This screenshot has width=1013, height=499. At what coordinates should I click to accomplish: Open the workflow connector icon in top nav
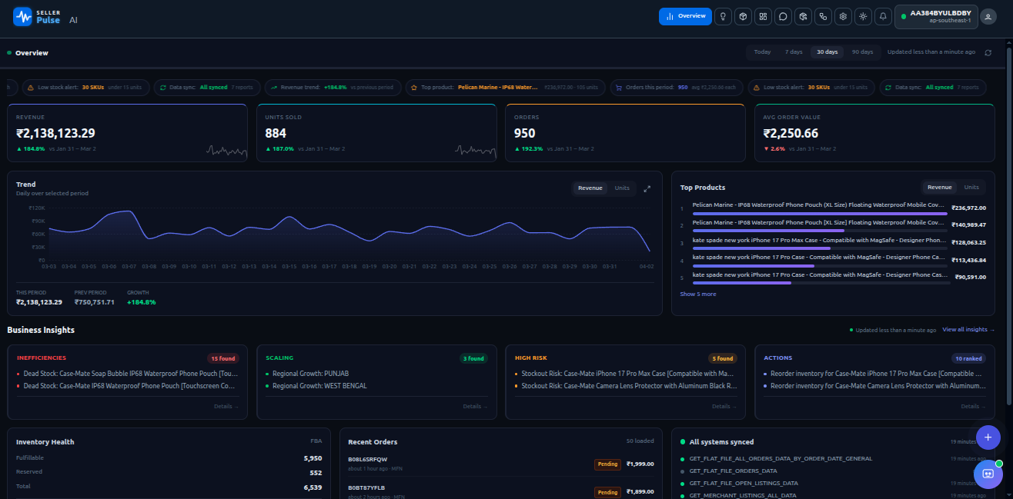[823, 16]
